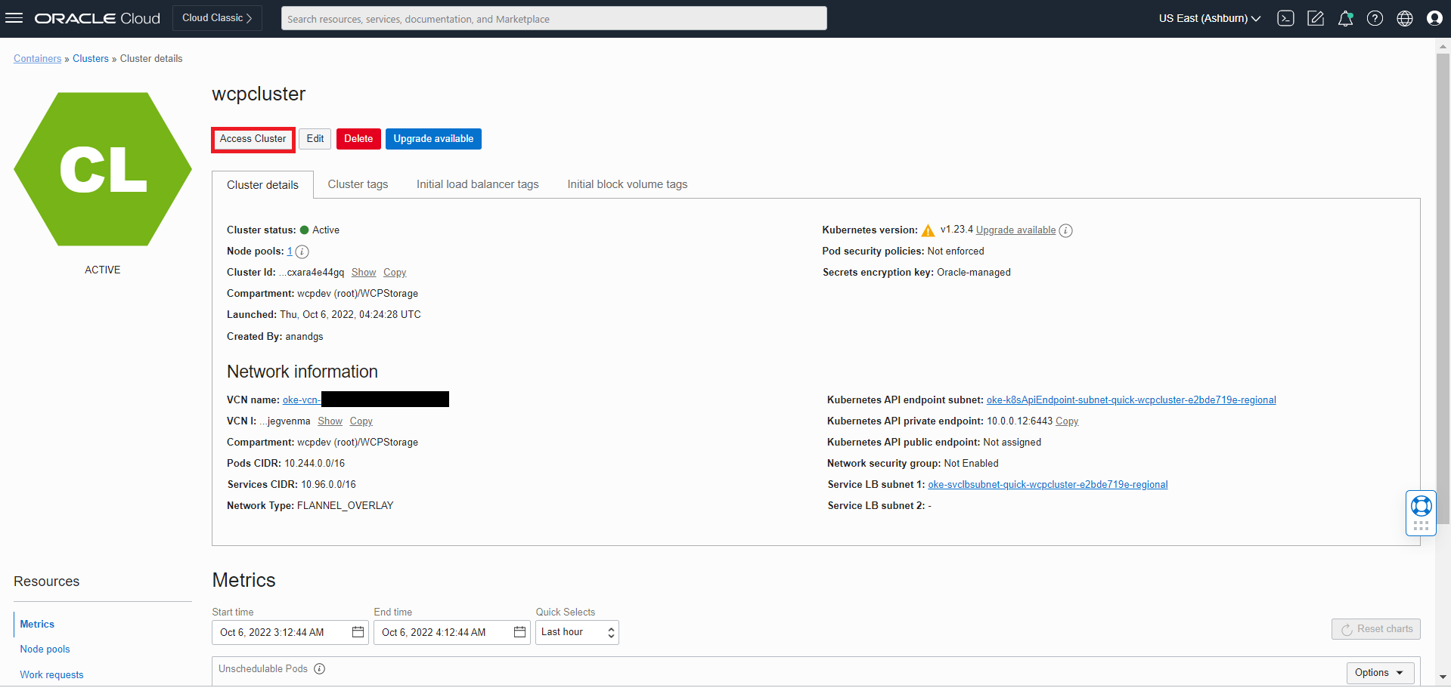Expand the Options dropdown for Unschedulable Pods
Viewport: 1451px width, 688px height.
coord(1380,672)
